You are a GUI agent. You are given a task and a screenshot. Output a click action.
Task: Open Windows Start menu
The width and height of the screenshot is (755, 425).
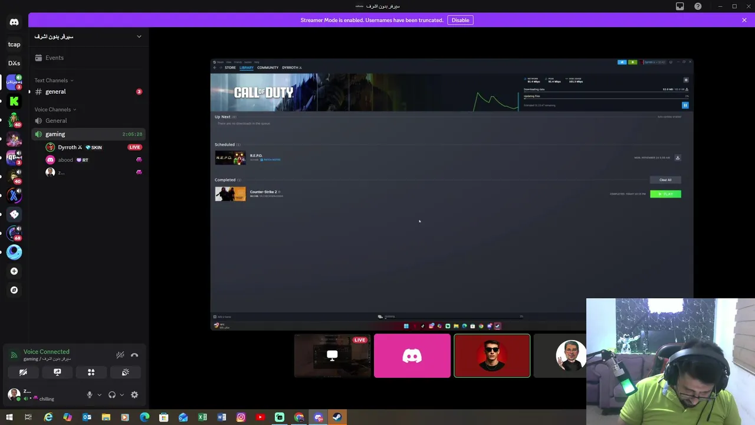pos(9,417)
